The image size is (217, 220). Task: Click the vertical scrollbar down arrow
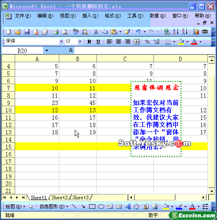212,191
